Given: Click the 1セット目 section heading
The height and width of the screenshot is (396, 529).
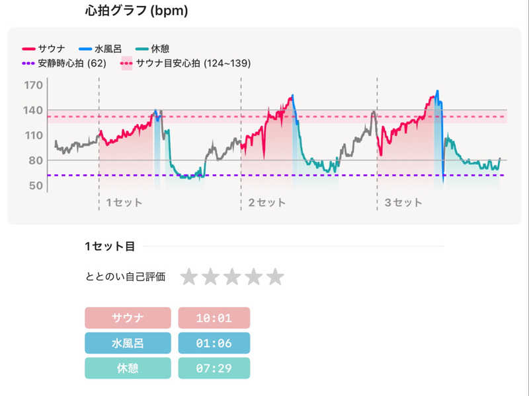Looking at the screenshot, I should pyautogui.click(x=110, y=247).
